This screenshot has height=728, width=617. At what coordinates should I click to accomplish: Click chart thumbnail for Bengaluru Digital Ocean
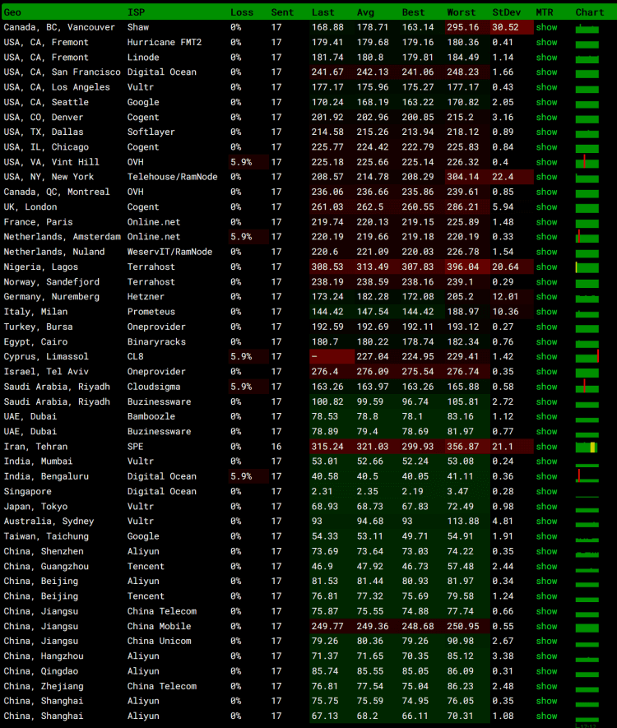(587, 477)
